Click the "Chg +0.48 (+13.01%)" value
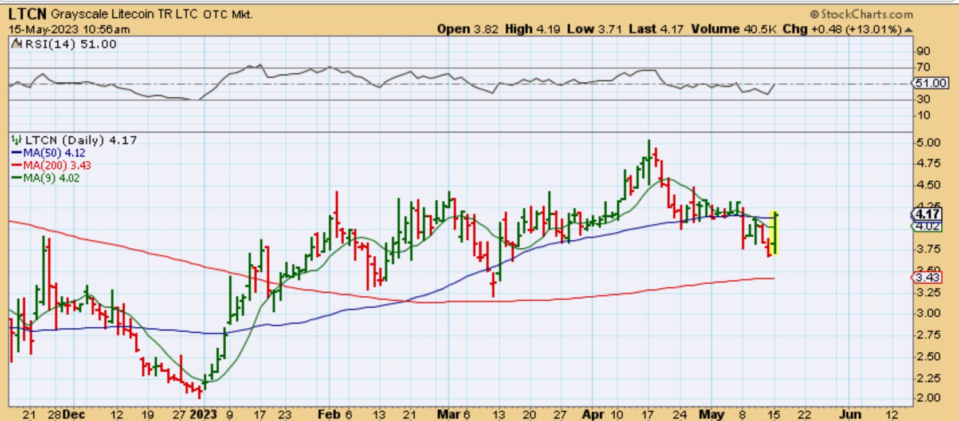The image size is (959, 421). coord(842,29)
